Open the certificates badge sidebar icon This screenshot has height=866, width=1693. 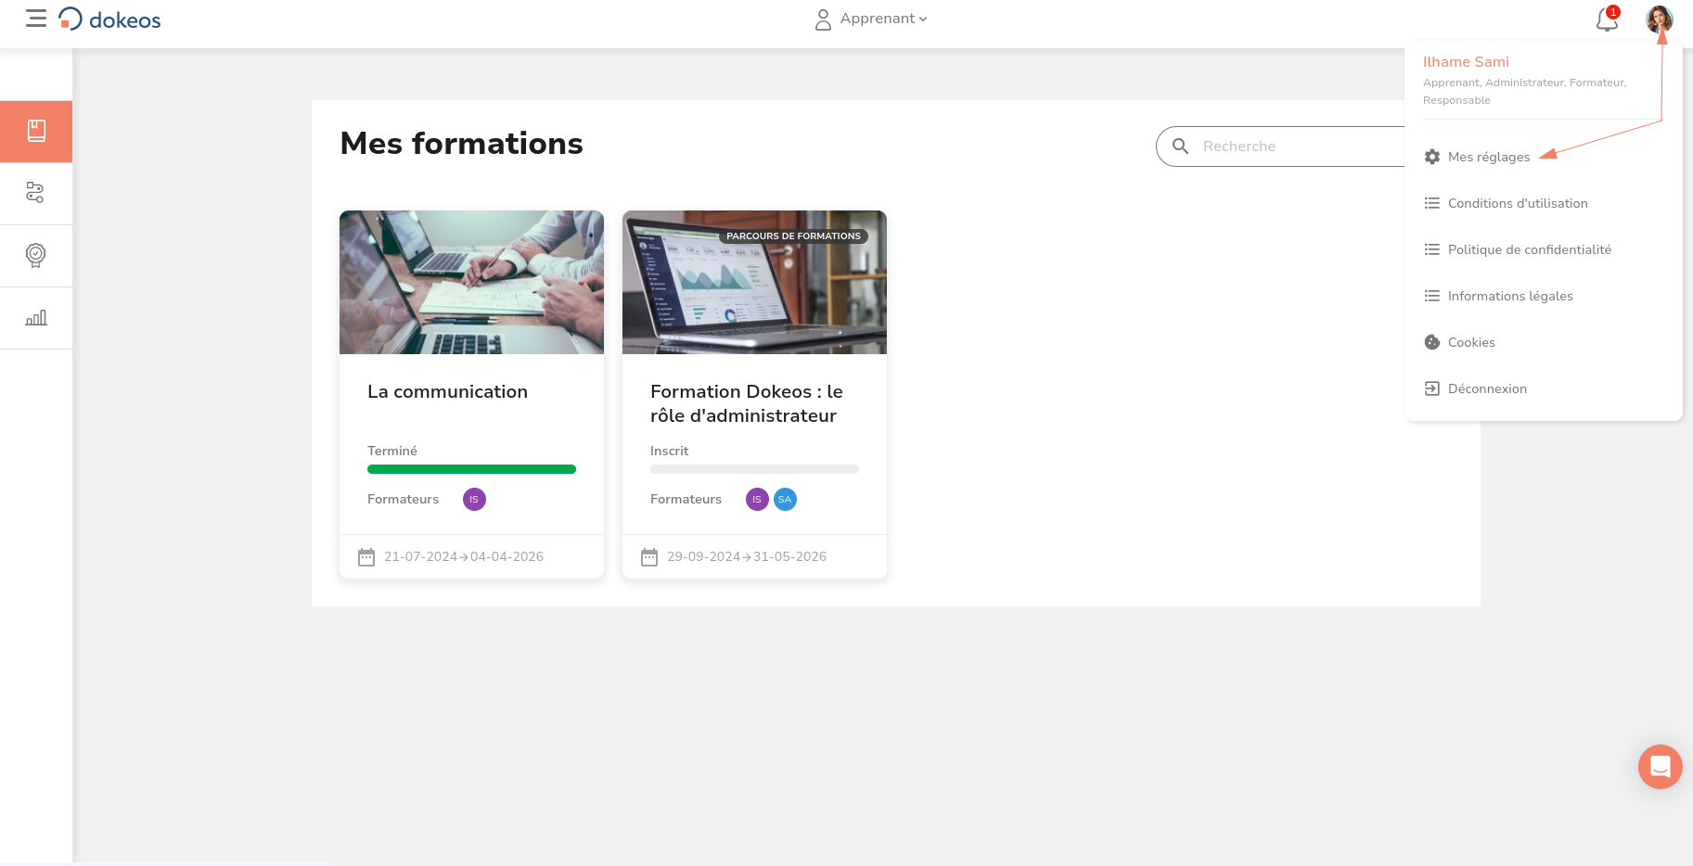click(36, 255)
